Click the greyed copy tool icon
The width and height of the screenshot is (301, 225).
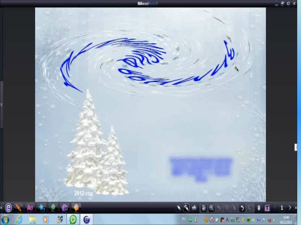227,208
